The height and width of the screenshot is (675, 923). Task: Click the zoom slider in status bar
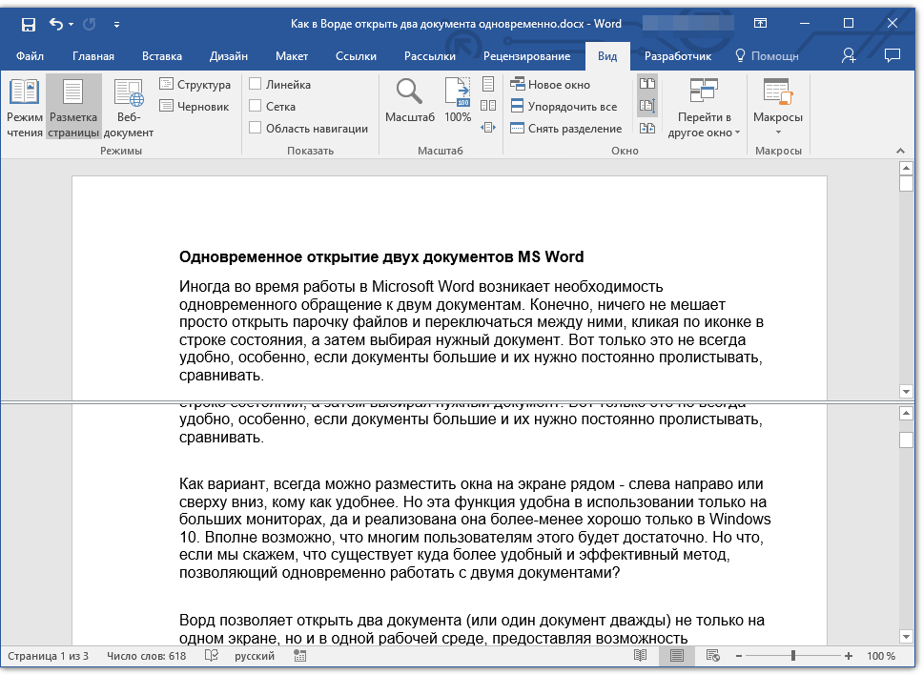pyautogui.click(x=793, y=656)
